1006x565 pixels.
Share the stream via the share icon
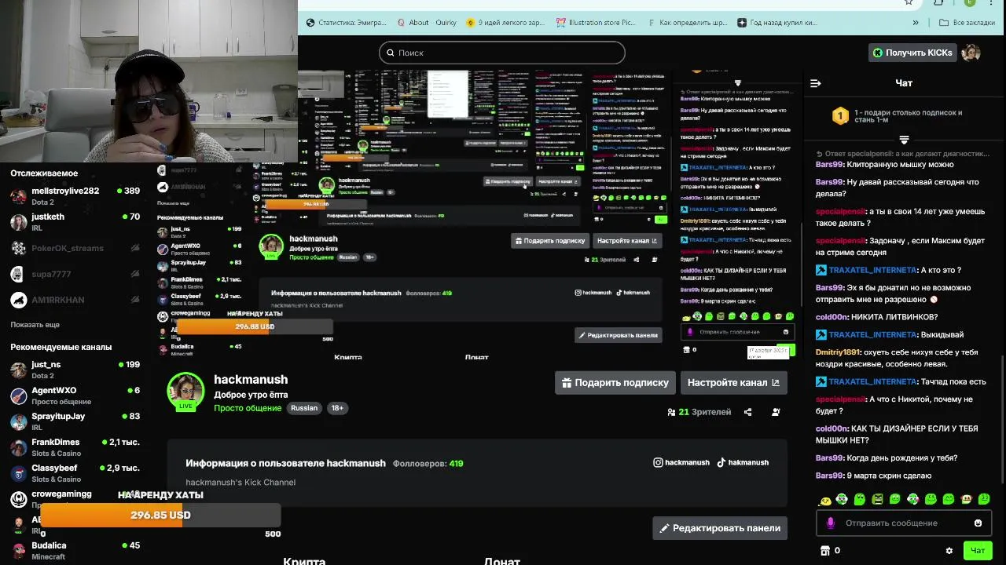747,412
